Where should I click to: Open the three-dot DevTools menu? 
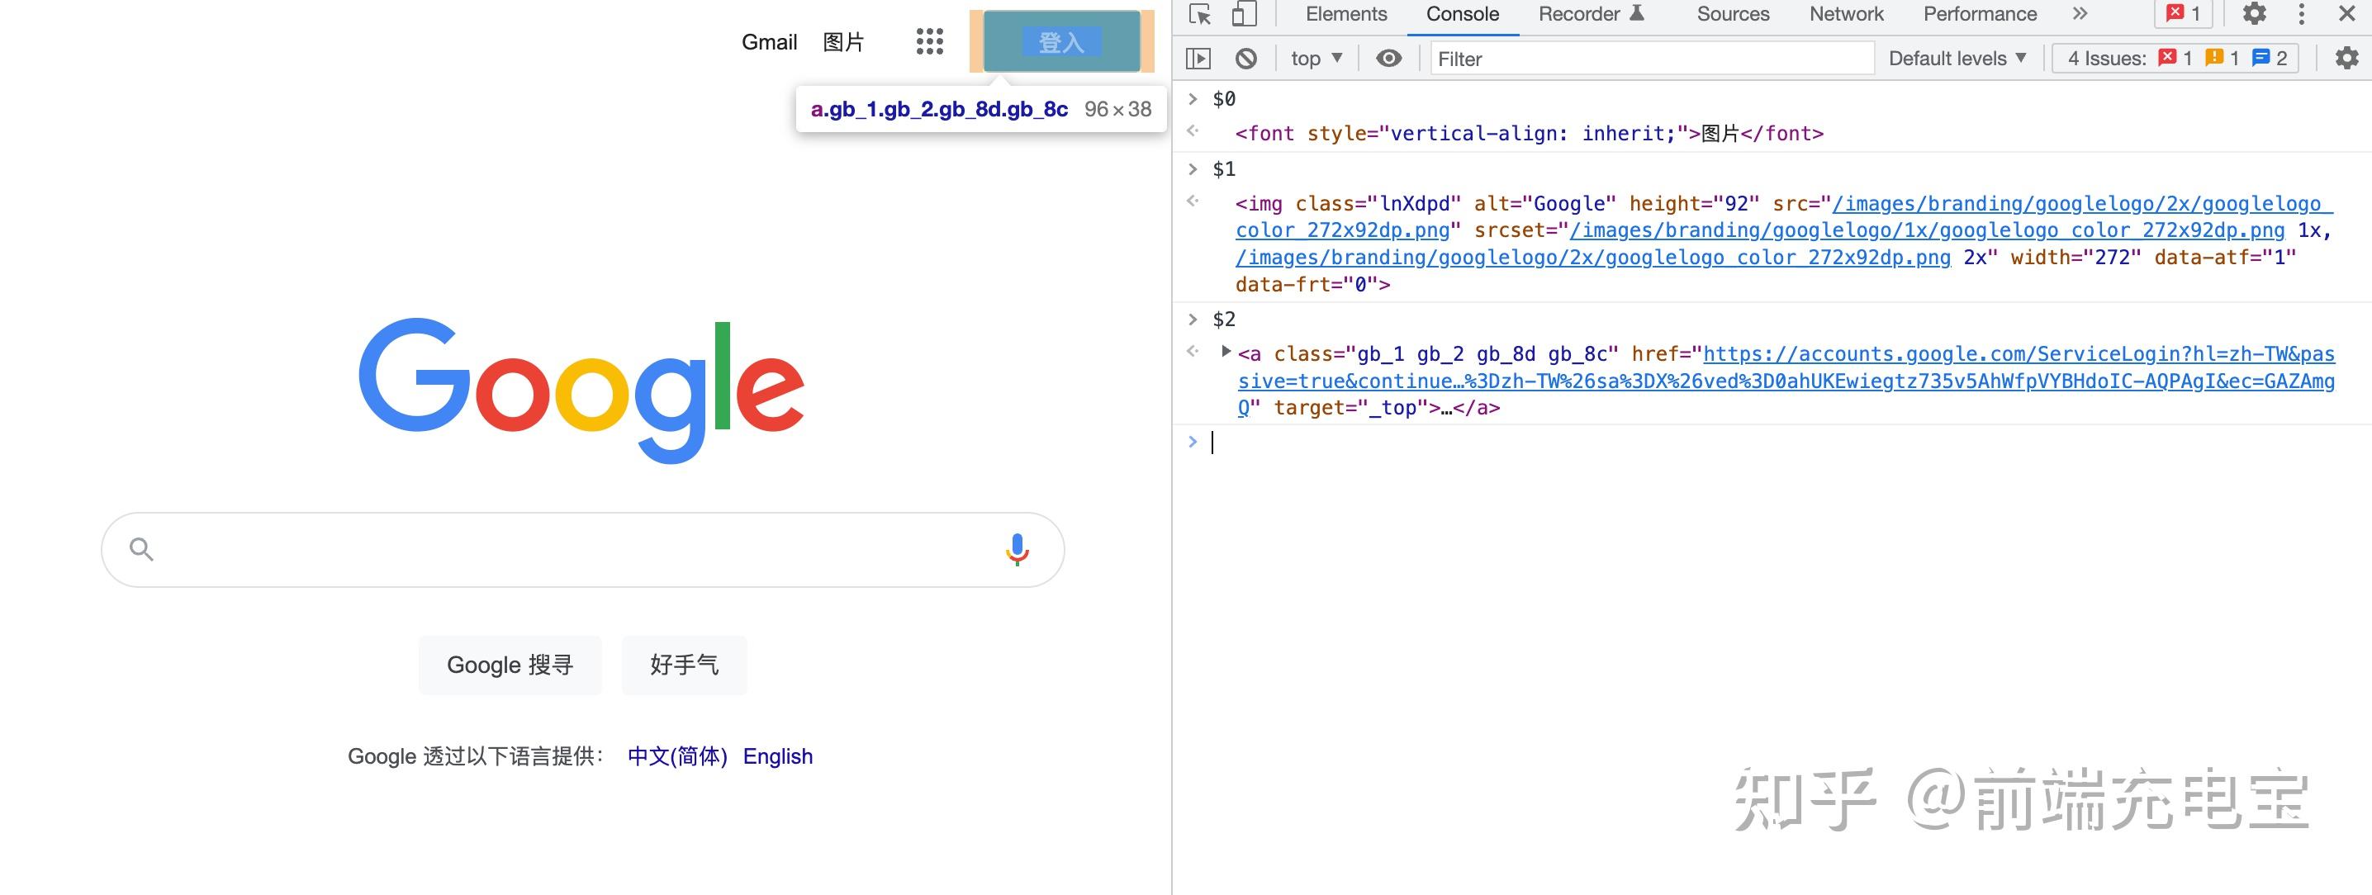(2300, 14)
